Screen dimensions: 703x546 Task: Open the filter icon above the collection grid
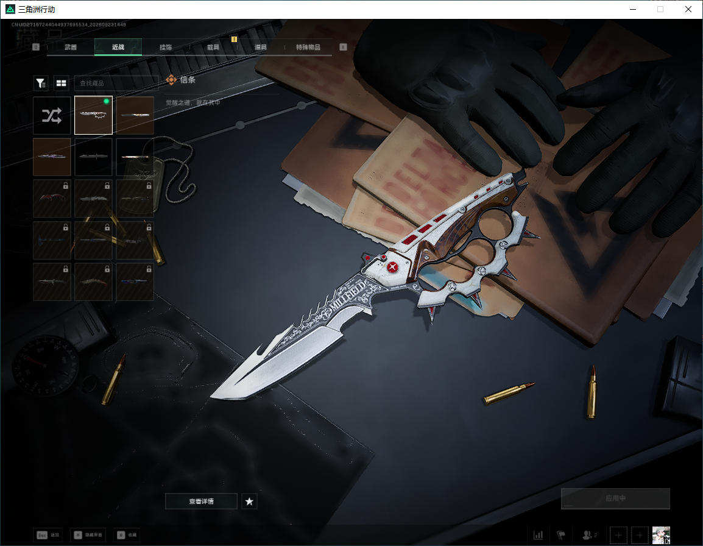coord(41,83)
